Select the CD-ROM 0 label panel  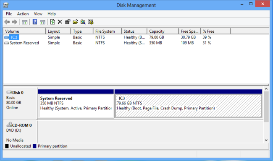coord(20,132)
